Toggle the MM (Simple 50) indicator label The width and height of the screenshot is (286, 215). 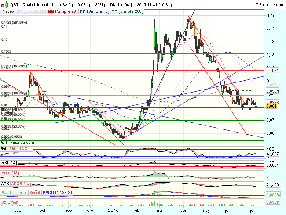pyautogui.click(x=31, y=11)
